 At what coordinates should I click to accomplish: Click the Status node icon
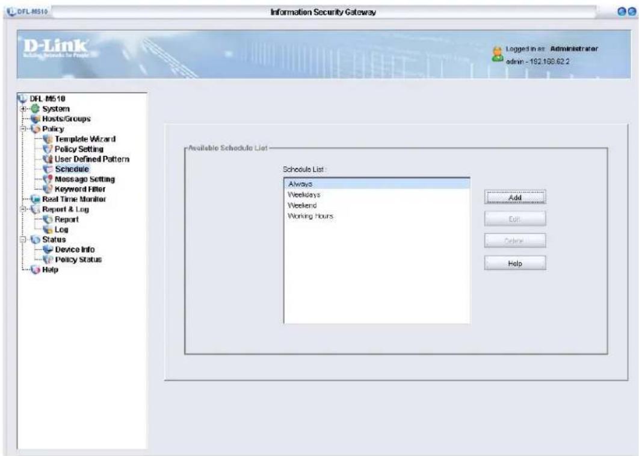click(35, 239)
